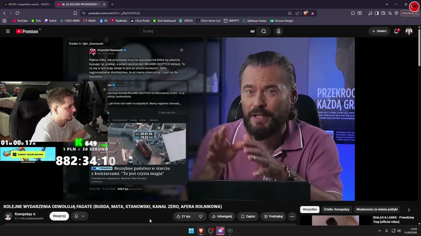This screenshot has width=421, height=236.
Task: Open the YouTube bookmark
Action: pyautogui.click(x=20, y=21)
